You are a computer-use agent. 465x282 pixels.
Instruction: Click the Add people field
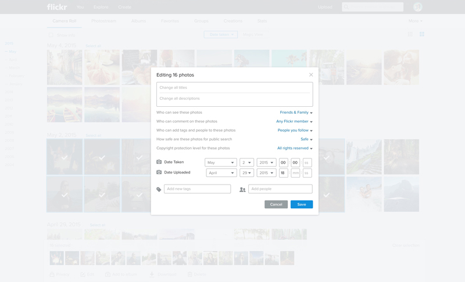point(280,189)
